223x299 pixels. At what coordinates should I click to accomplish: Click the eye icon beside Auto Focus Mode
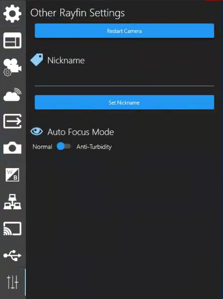pos(36,131)
